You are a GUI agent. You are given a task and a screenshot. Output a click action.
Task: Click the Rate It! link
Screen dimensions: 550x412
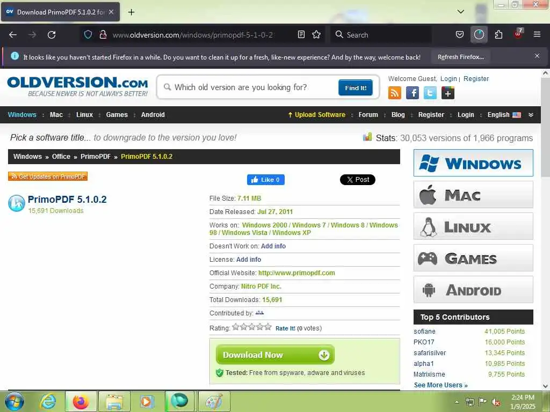tap(285, 328)
